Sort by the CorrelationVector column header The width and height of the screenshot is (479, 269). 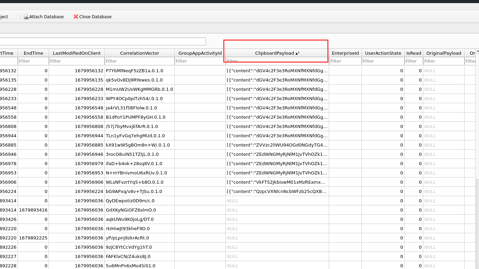[140, 53]
